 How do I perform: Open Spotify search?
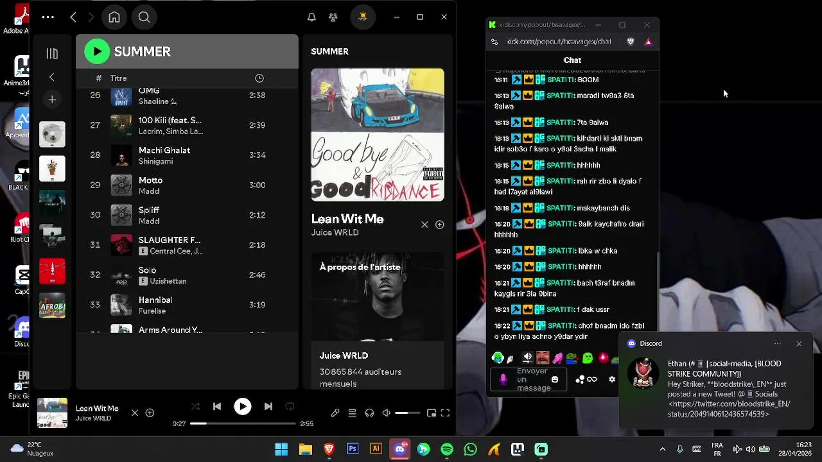pyautogui.click(x=144, y=17)
